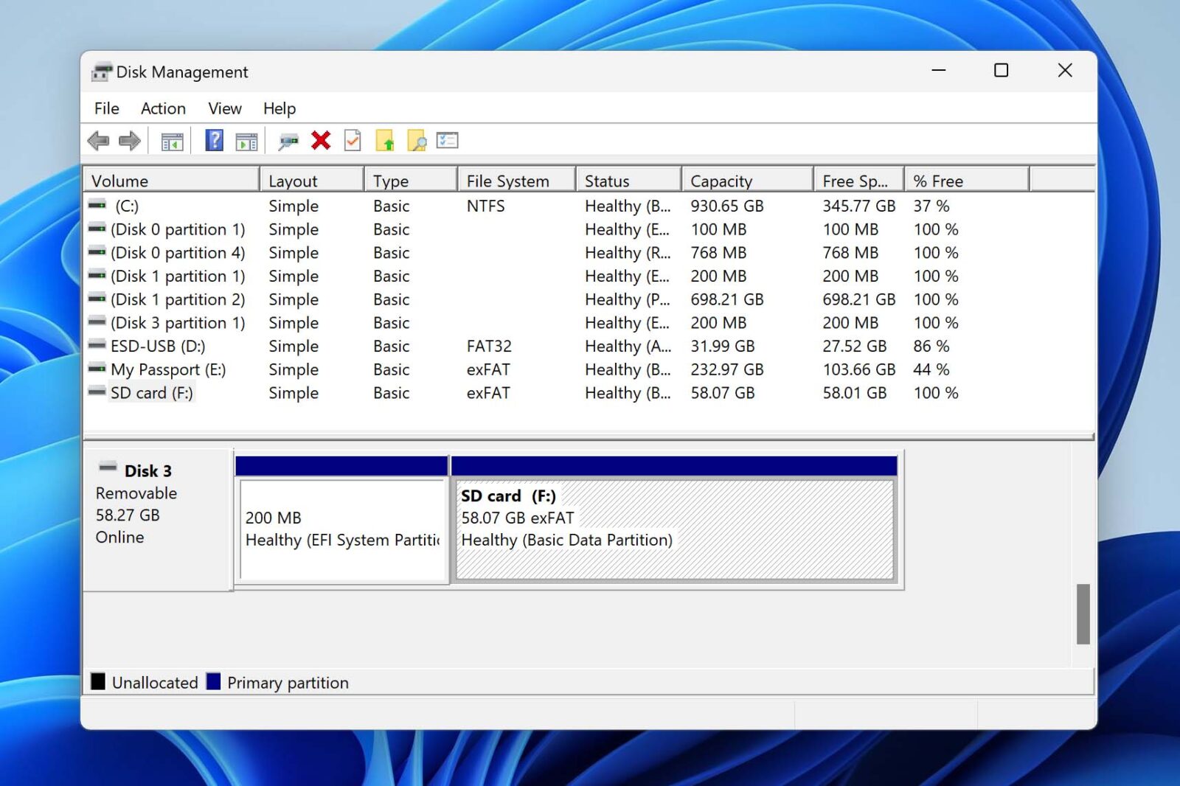Screen dimensions: 1180x786
Task: Click the Connect drive toolbar icon
Action: coord(288,141)
